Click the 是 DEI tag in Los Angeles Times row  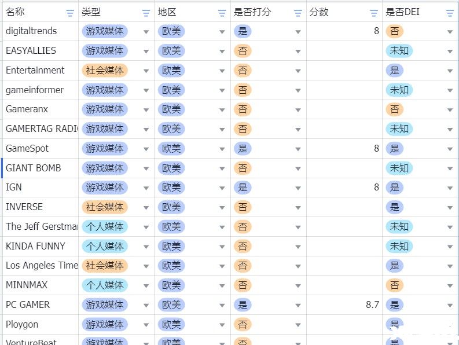394,266
